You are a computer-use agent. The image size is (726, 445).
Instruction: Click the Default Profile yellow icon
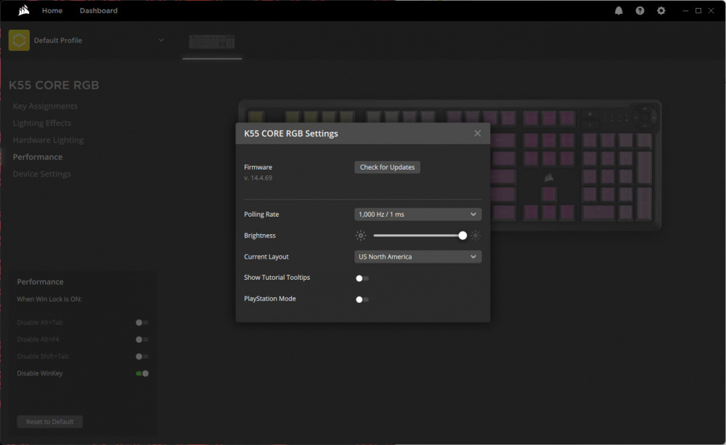coord(19,40)
